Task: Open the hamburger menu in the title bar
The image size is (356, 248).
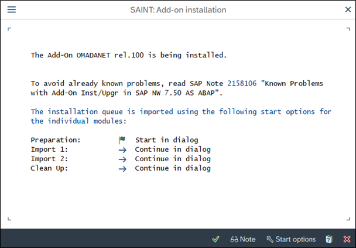Action: tap(12, 9)
